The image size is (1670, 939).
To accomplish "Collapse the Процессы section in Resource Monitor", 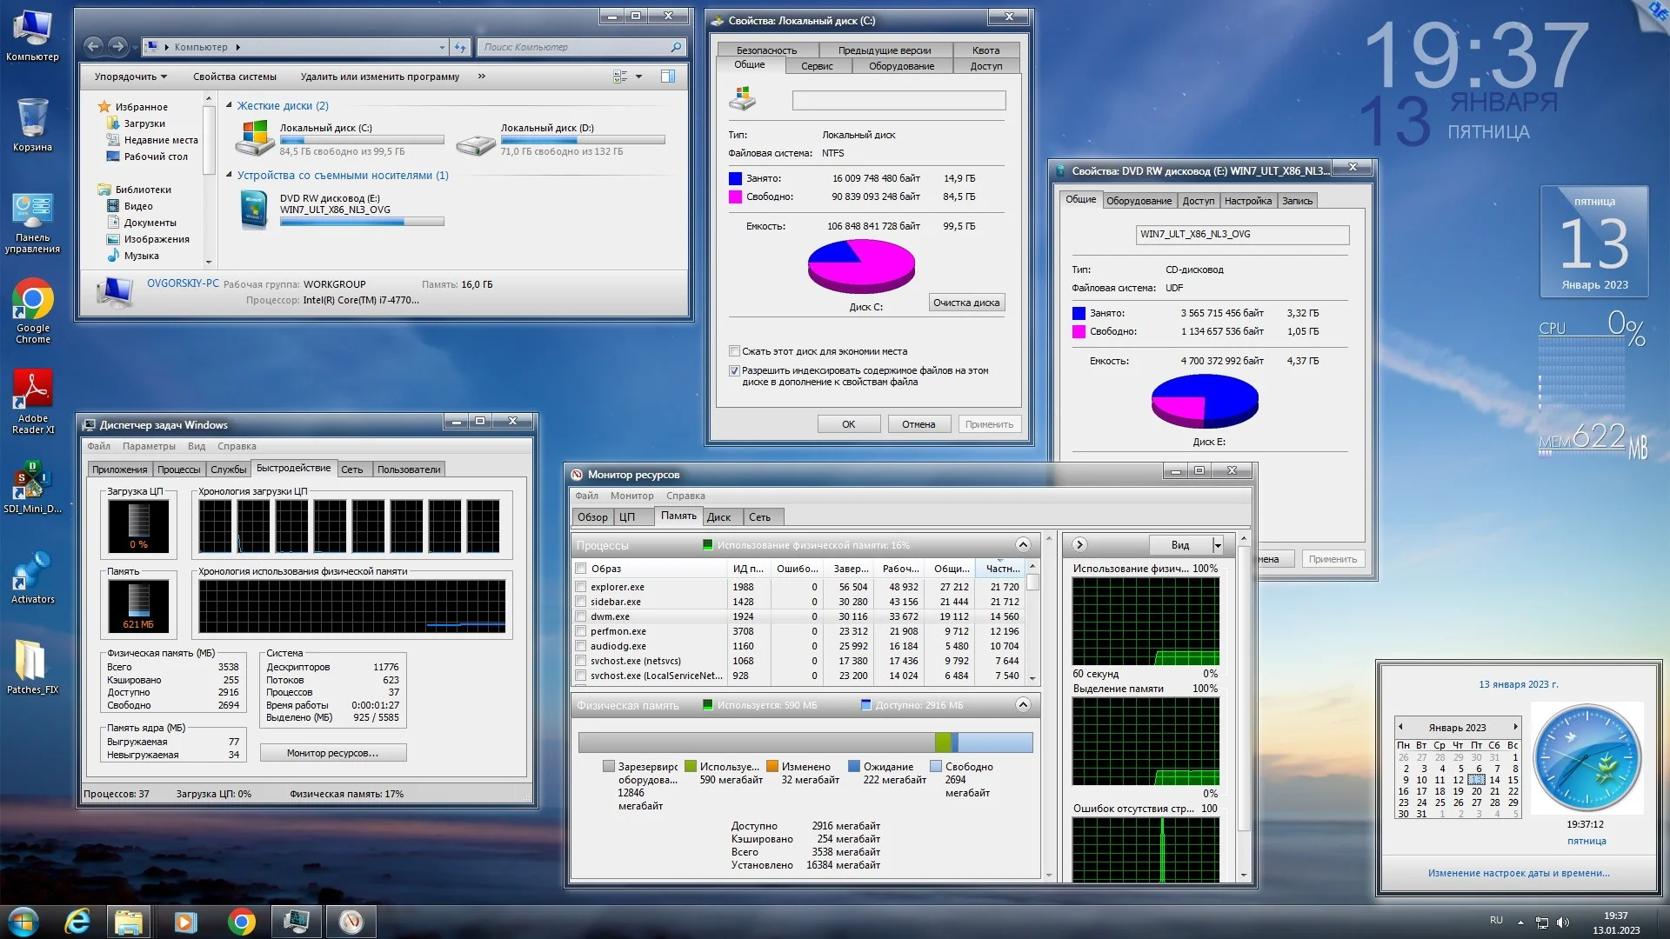I will tap(1023, 545).
